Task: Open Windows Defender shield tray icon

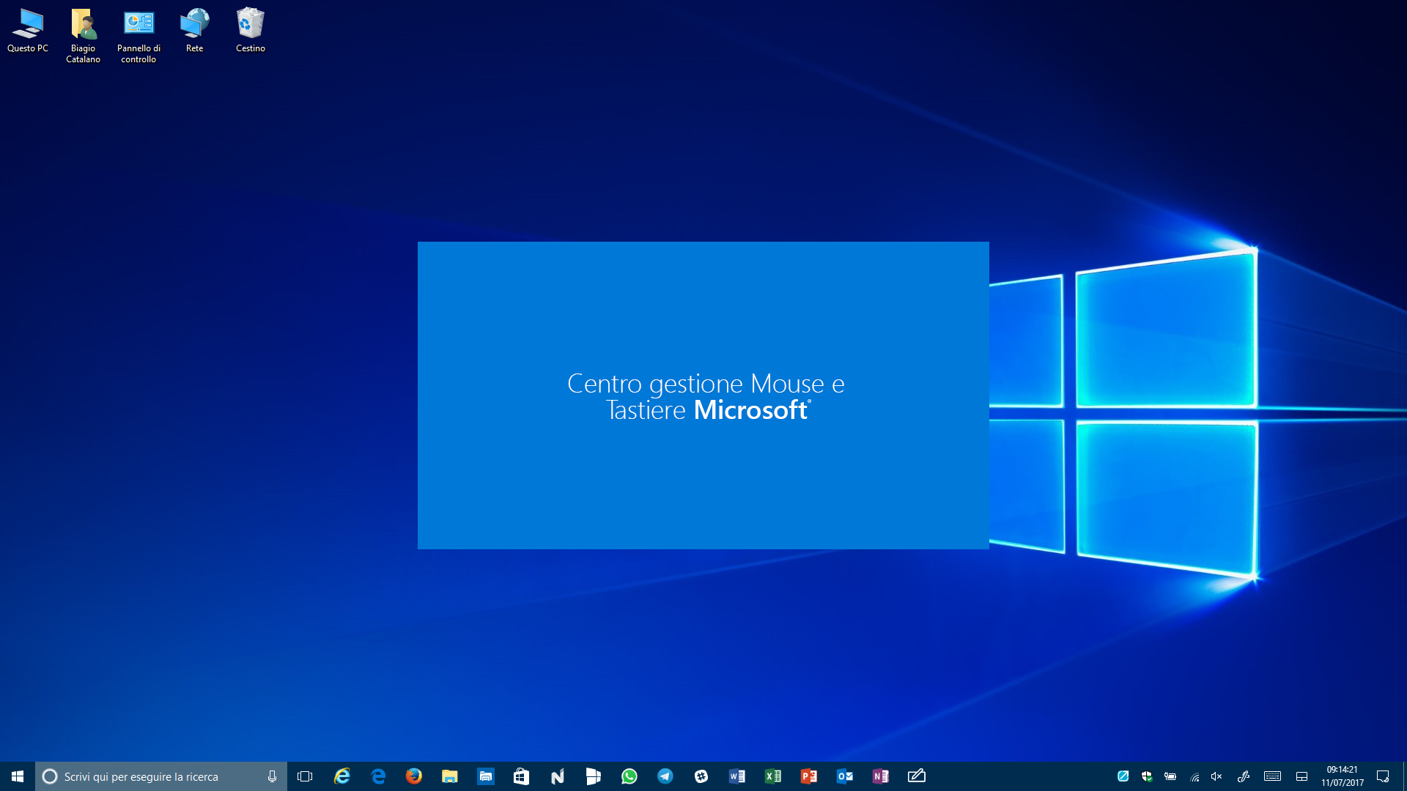Action: pos(1147,776)
